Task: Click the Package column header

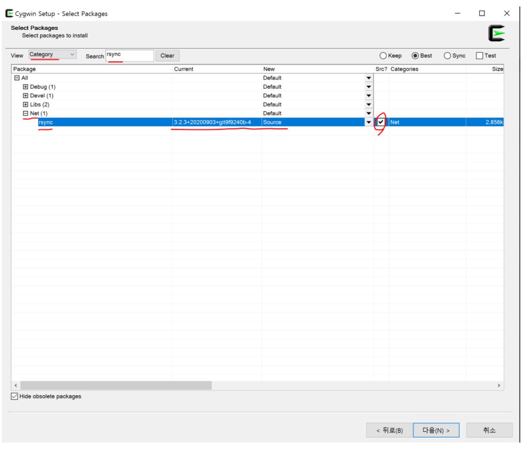Action: [x=92, y=69]
